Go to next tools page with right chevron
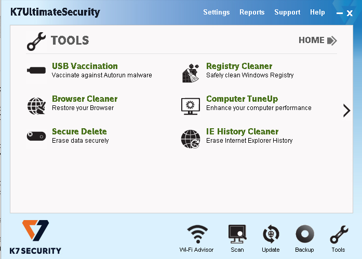 (x=346, y=111)
